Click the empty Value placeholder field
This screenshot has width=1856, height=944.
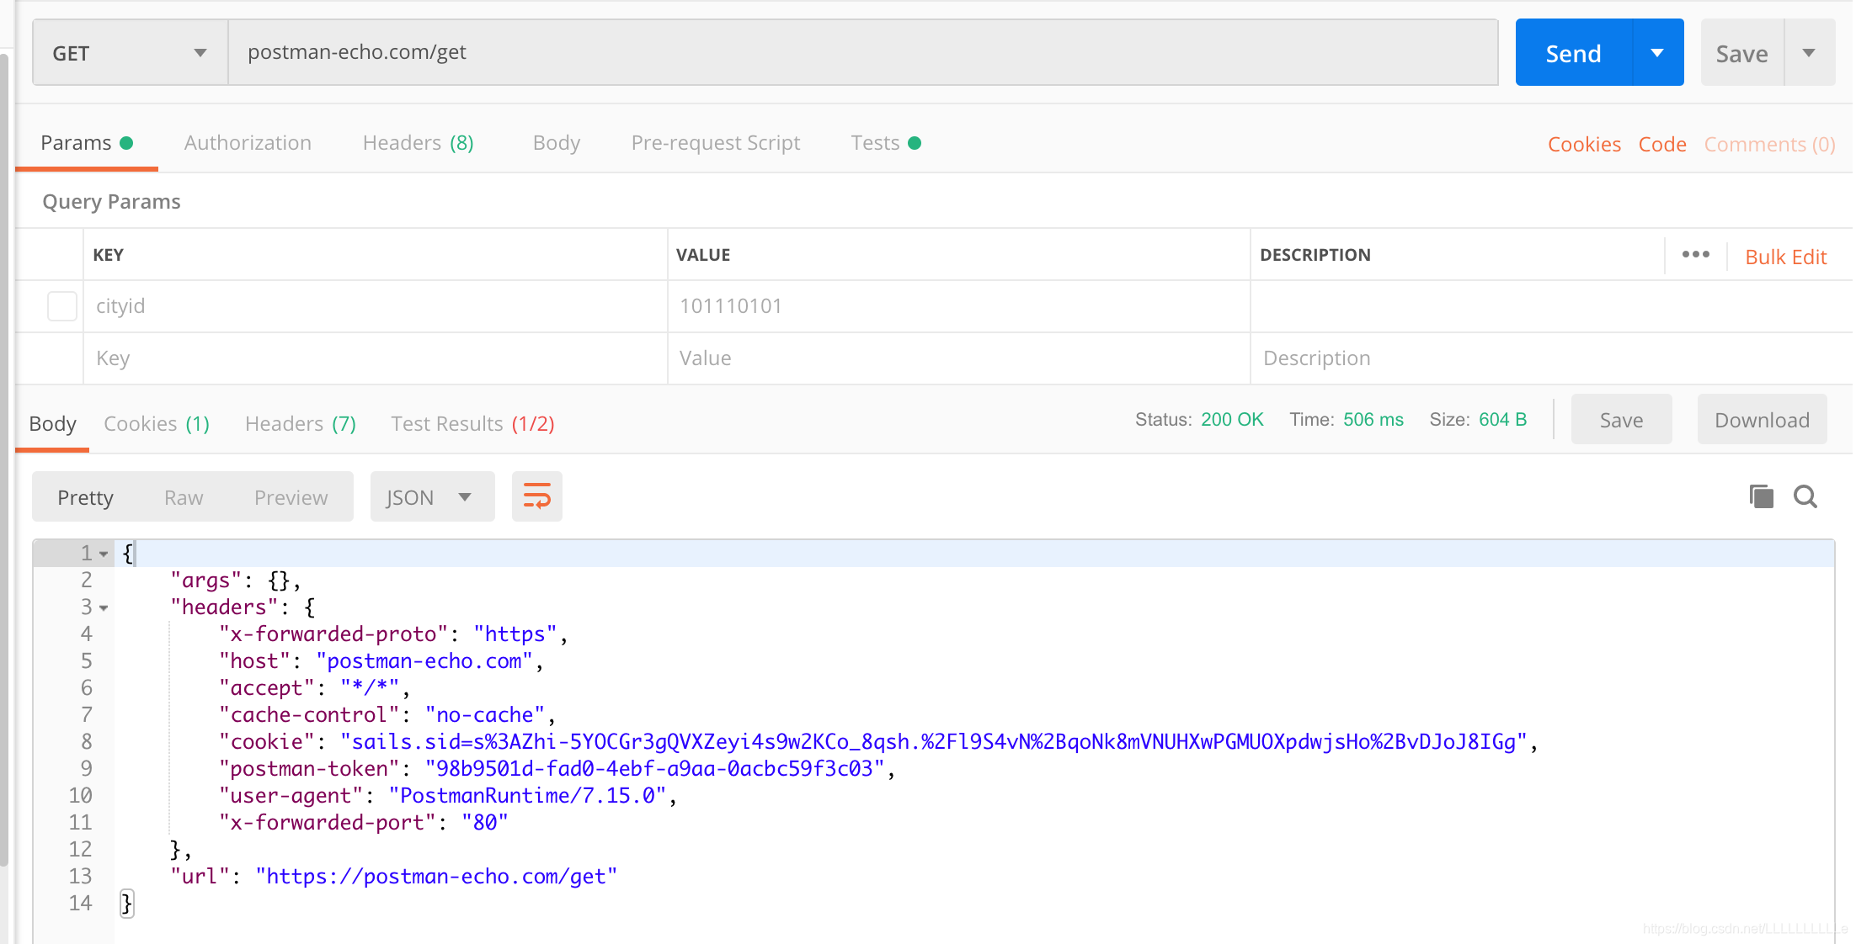(959, 358)
